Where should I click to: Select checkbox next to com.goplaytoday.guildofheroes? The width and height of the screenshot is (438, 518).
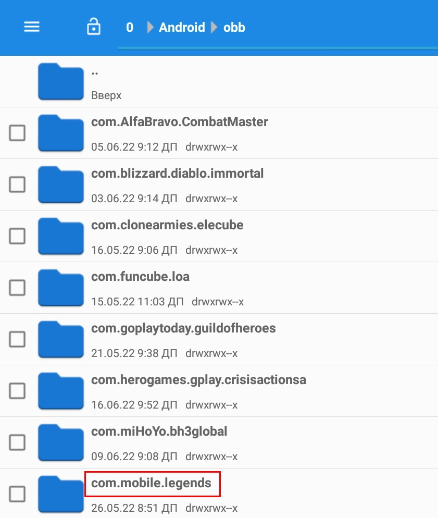(x=17, y=339)
